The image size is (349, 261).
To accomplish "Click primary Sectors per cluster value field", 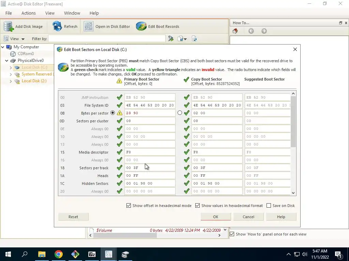I will (x=150, y=121).
